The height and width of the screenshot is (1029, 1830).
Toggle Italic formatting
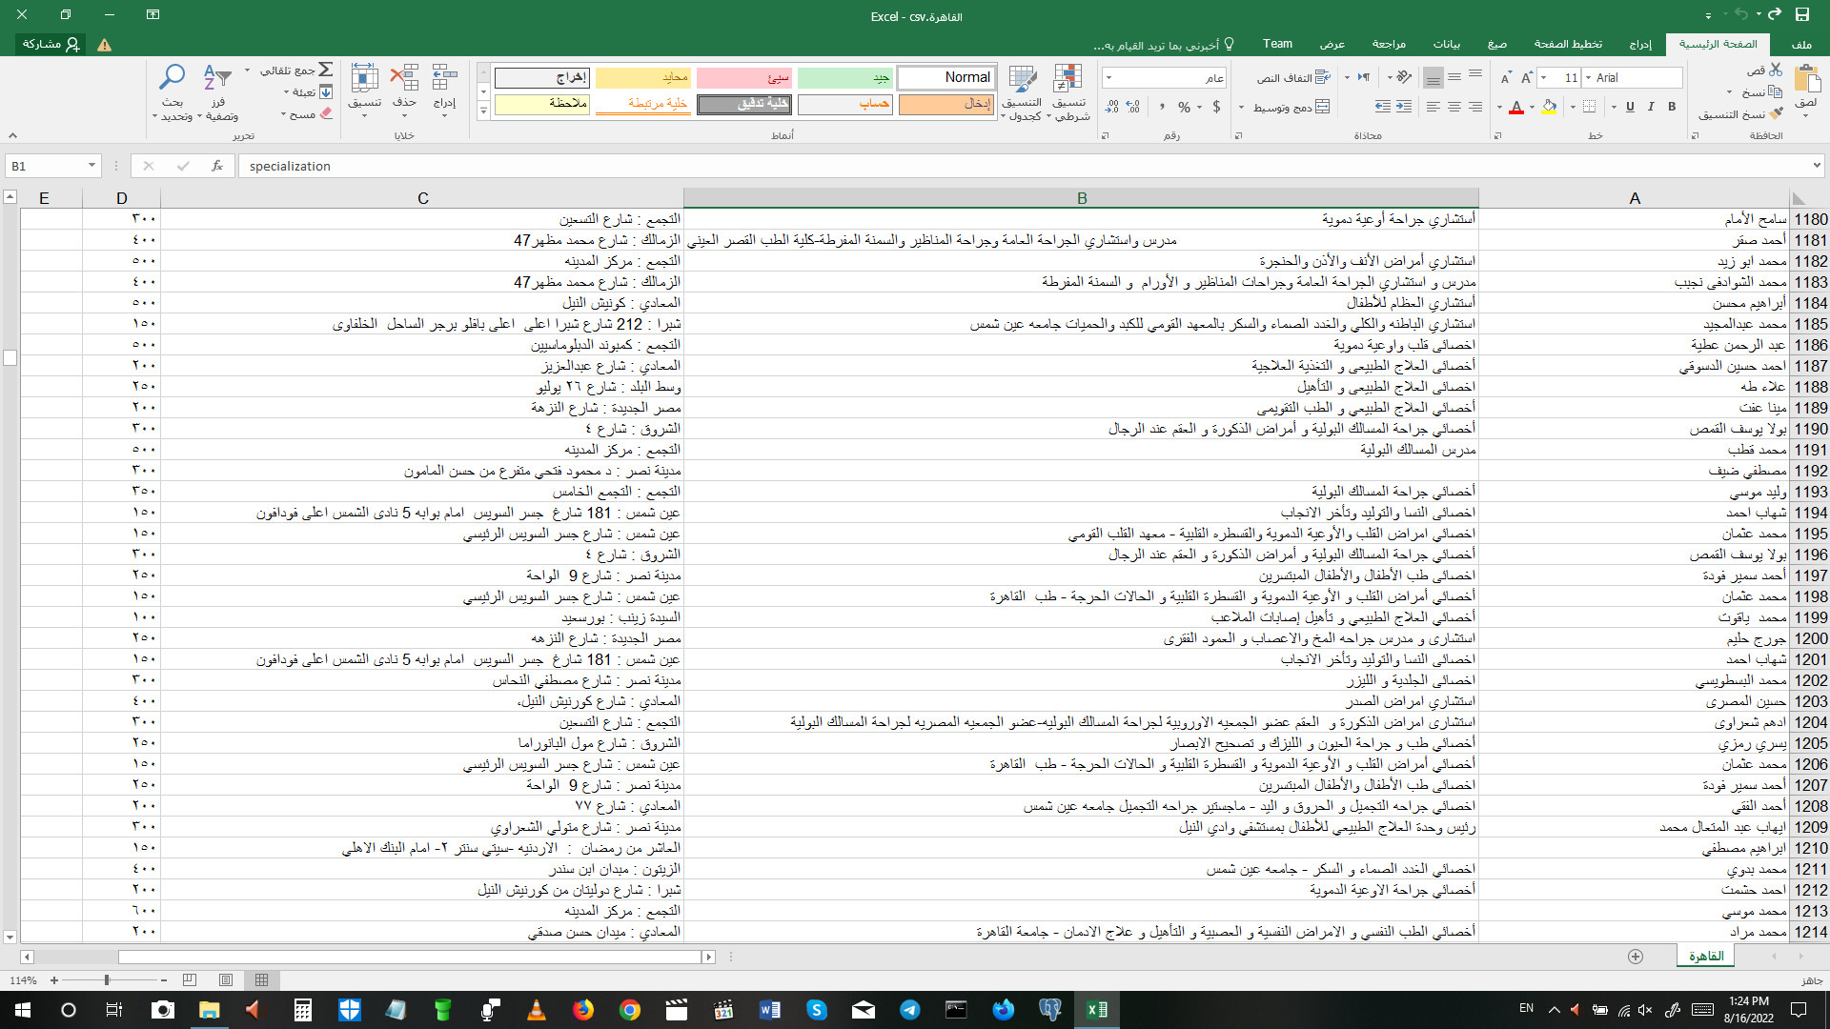(x=1650, y=108)
